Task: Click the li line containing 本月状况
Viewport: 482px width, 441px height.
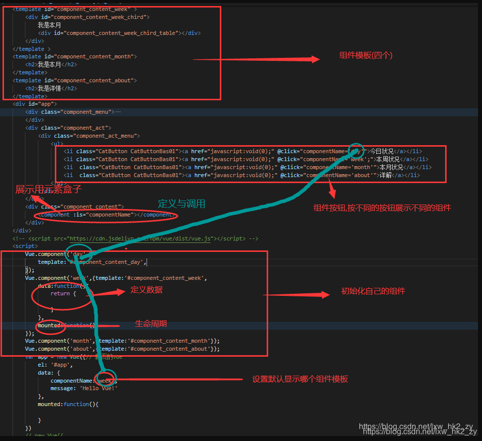Action: pos(247,168)
